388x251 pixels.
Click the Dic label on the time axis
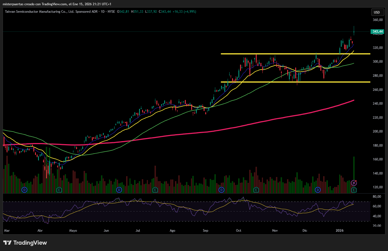pyautogui.click(x=305, y=231)
